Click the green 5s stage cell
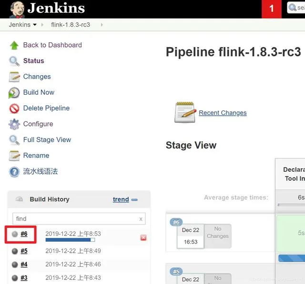This screenshot has height=284, width=305. tap(291, 233)
